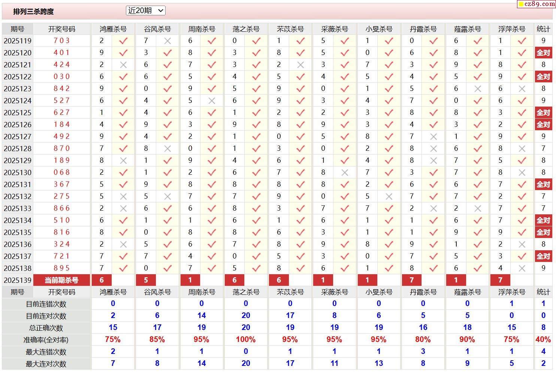
Task: Click the 全对 badge in row 2025122
Action: [x=543, y=77]
